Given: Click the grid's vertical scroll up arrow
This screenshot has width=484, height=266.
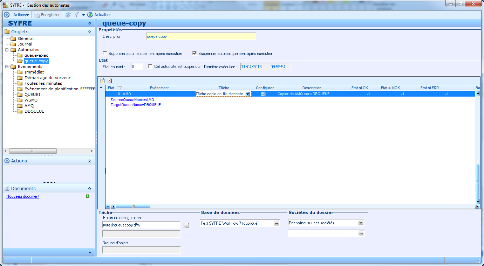Looking at the screenshot, I should coord(478,94).
